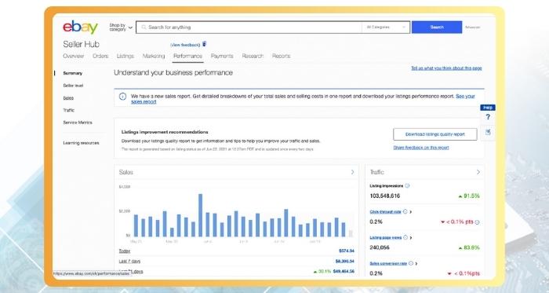The image size is (549, 293).
Task: Click the blue Search button
Action: point(437,27)
